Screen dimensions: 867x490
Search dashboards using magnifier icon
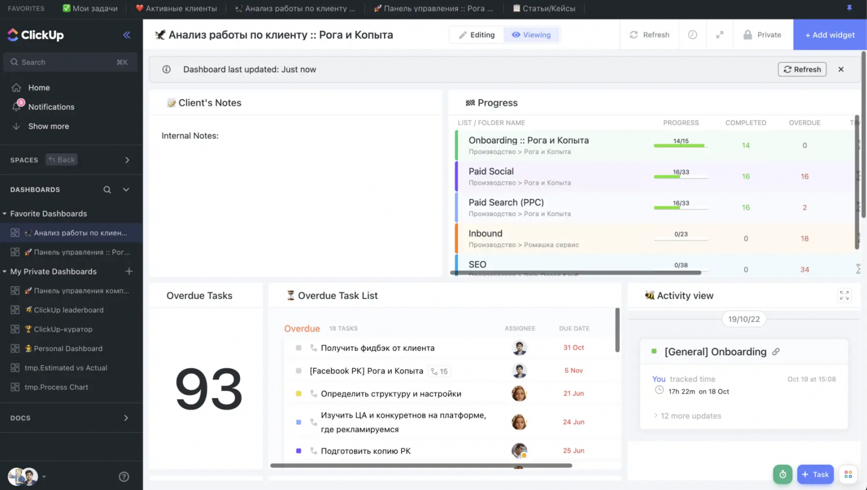coord(107,190)
